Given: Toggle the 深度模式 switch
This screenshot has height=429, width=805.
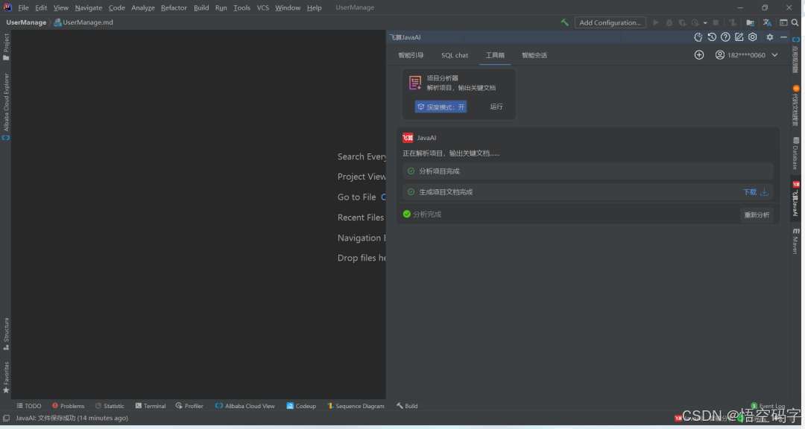Looking at the screenshot, I should (x=441, y=107).
